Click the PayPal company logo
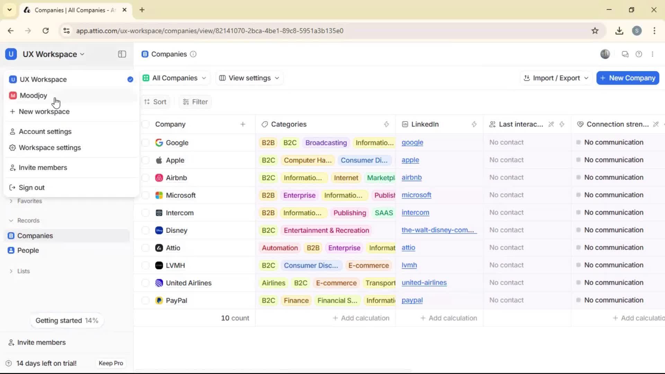The image size is (665, 374). click(159, 301)
